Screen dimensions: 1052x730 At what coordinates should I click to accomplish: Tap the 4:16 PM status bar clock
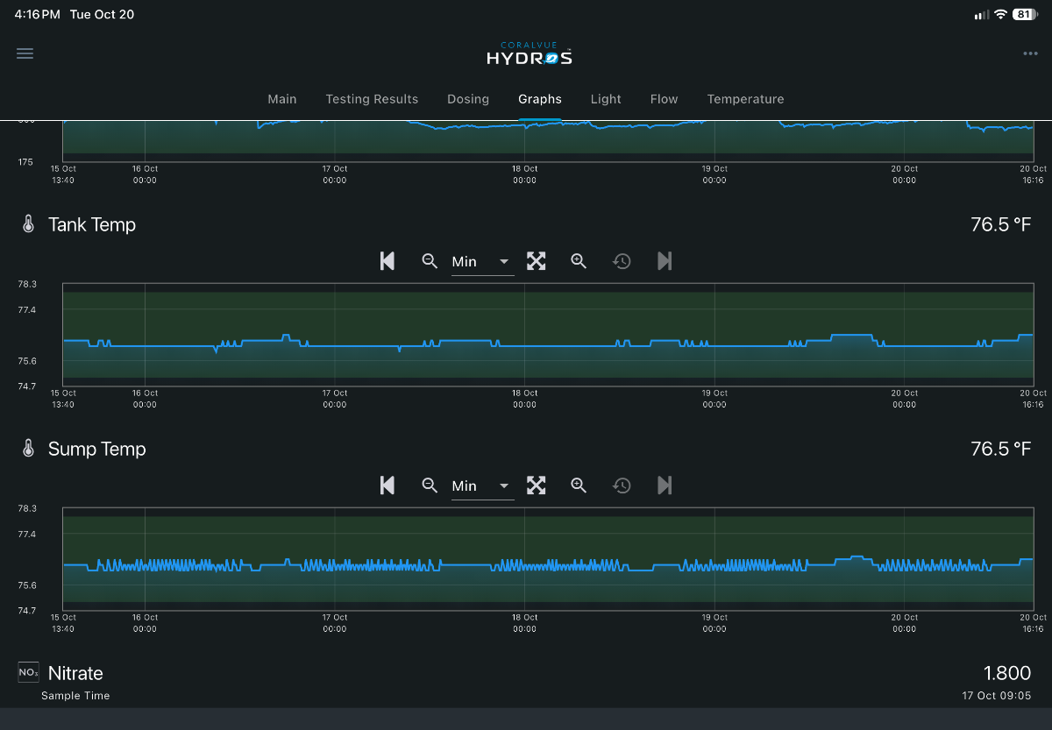point(38,15)
